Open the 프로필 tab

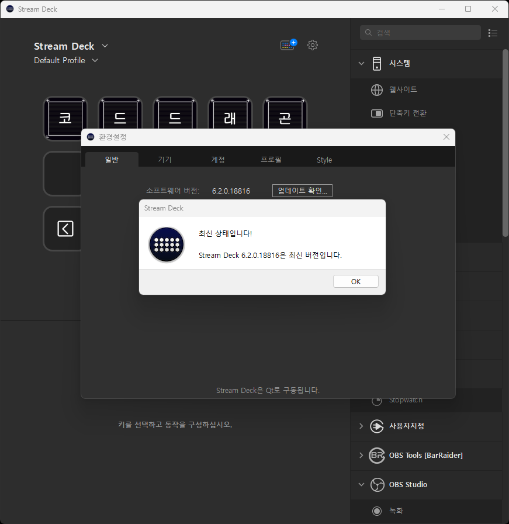click(271, 160)
